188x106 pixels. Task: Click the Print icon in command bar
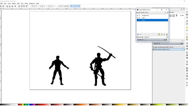pos(187,17)
